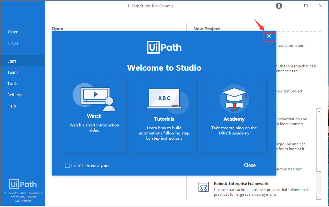The image size is (329, 207).
Task: Click the user account profile icon
Action: click(279, 6)
